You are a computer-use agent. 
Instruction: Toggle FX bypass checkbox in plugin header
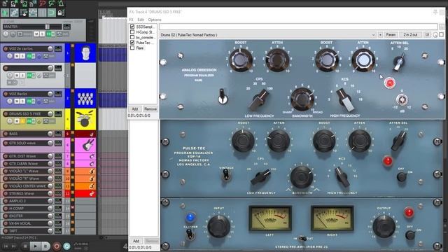tap(442, 34)
